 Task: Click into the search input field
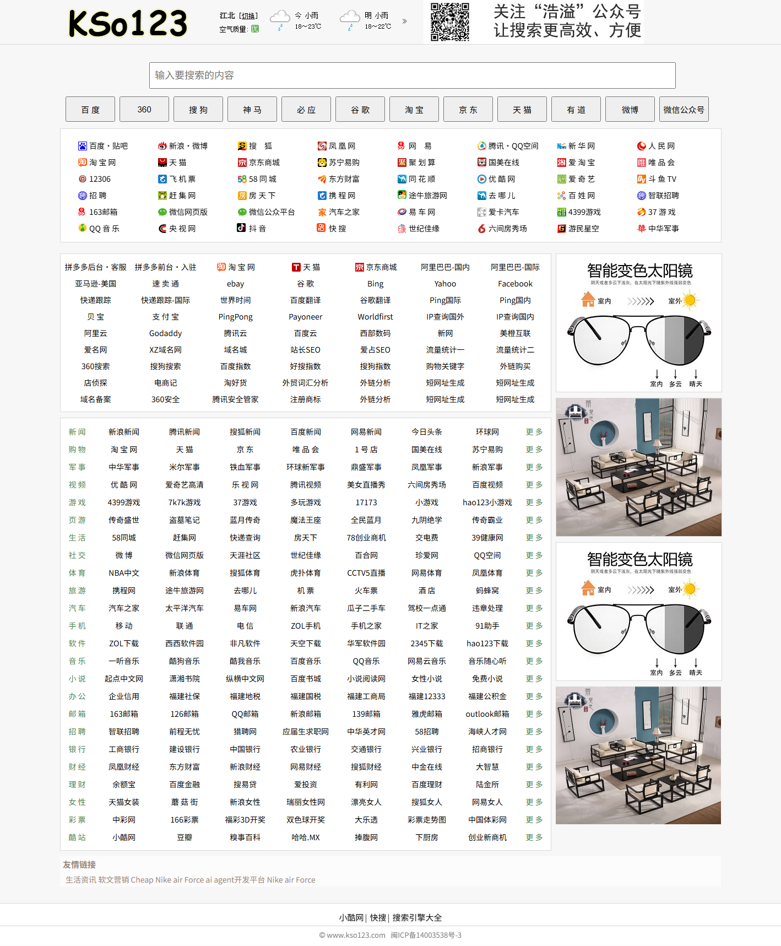tap(412, 75)
